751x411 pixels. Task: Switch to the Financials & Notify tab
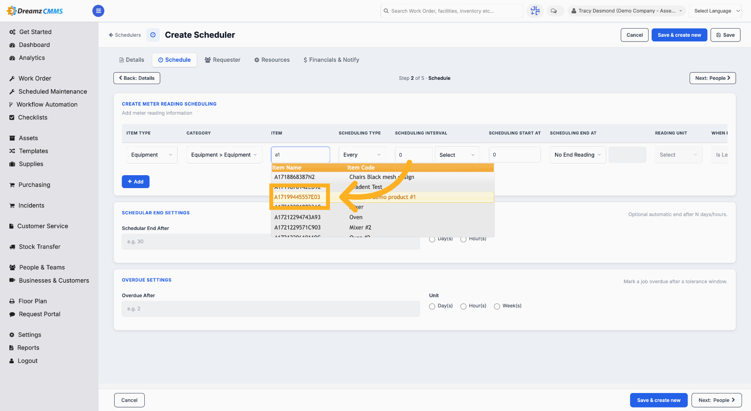tap(331, 60)
